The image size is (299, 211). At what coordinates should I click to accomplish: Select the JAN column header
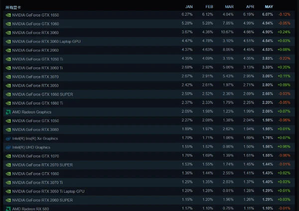tap(189, 6)
